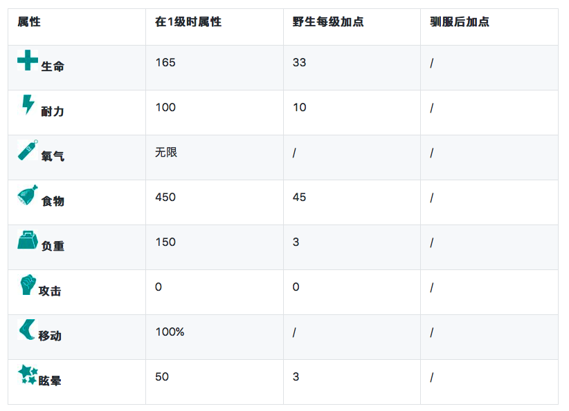Select the 无限 oxygen value cell
This screenshot has width=569, height=411.
(166, 152)
